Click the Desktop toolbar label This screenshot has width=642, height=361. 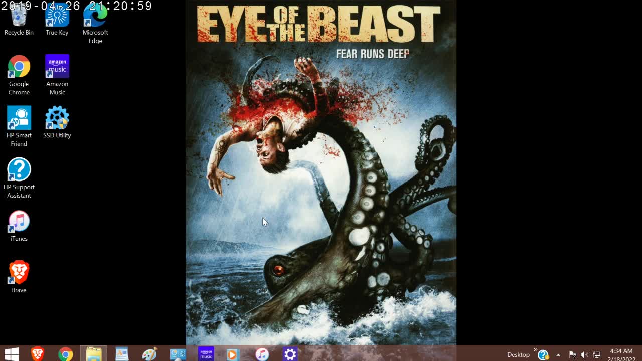(x=518, y=354)
